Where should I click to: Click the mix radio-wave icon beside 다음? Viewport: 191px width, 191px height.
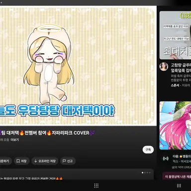[x=166, y=159]
